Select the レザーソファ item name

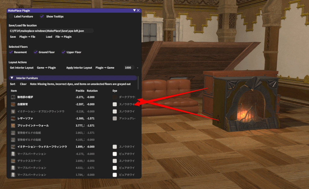click(x=25, y=118)
